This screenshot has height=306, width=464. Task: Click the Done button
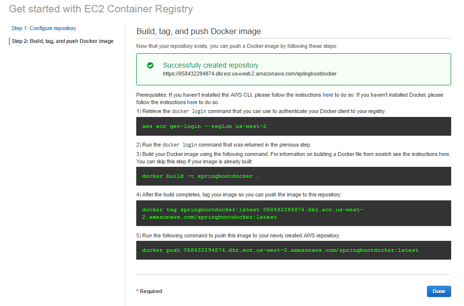tap(438, 291)
